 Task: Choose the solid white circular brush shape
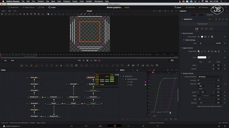[x=202, y=37]
